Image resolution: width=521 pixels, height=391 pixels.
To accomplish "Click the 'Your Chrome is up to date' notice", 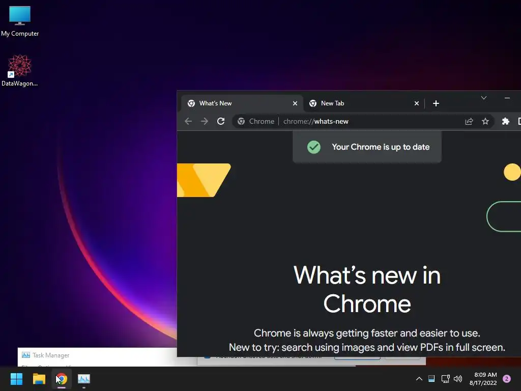I will [x=367, y=147].
